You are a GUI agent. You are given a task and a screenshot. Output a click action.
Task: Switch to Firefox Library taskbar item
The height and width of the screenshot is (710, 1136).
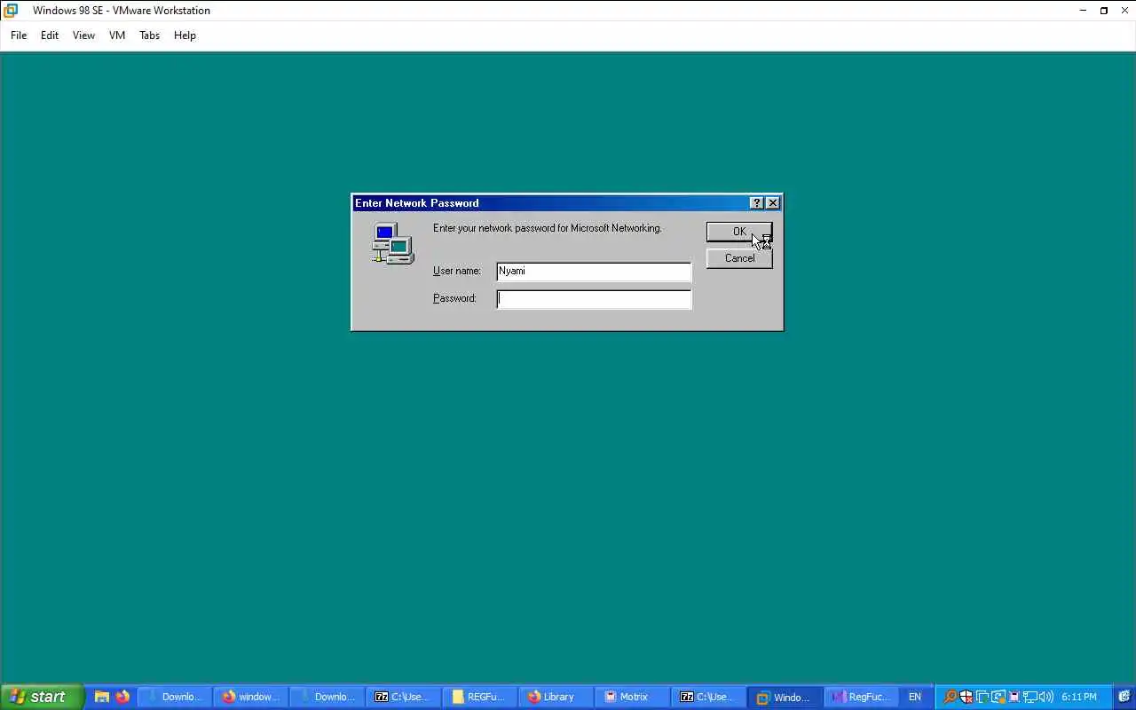556,697
